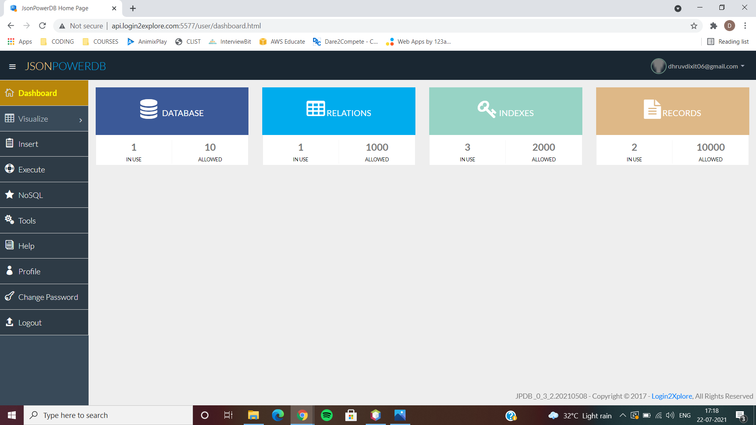
Task: Open Spotify from the taskbar
Action: pos(327,415)
